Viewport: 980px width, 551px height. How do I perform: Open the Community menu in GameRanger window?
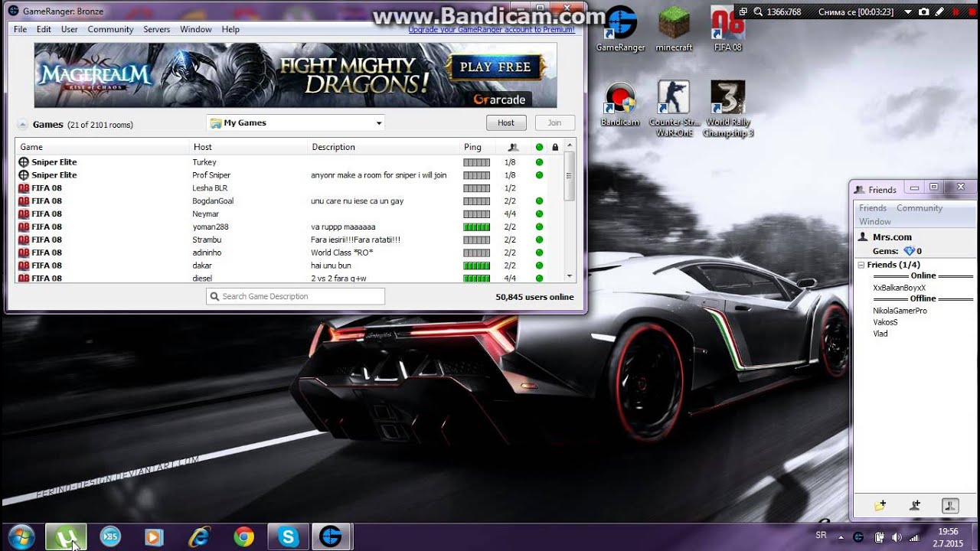110,29
